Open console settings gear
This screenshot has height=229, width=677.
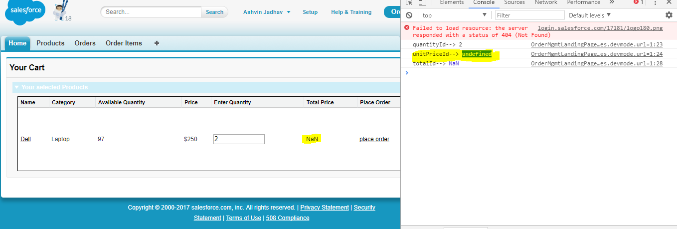pyautogui.click(x=669, y=15)
